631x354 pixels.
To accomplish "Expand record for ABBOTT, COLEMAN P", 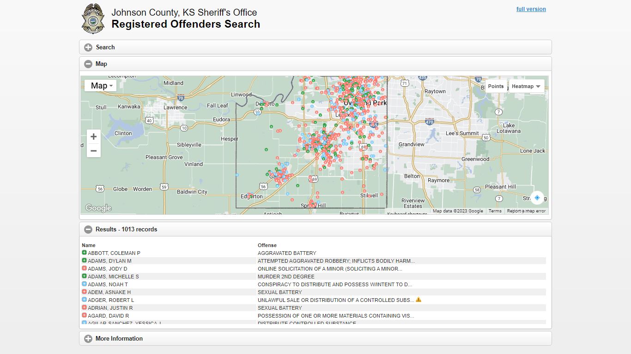I will point(84,253).
